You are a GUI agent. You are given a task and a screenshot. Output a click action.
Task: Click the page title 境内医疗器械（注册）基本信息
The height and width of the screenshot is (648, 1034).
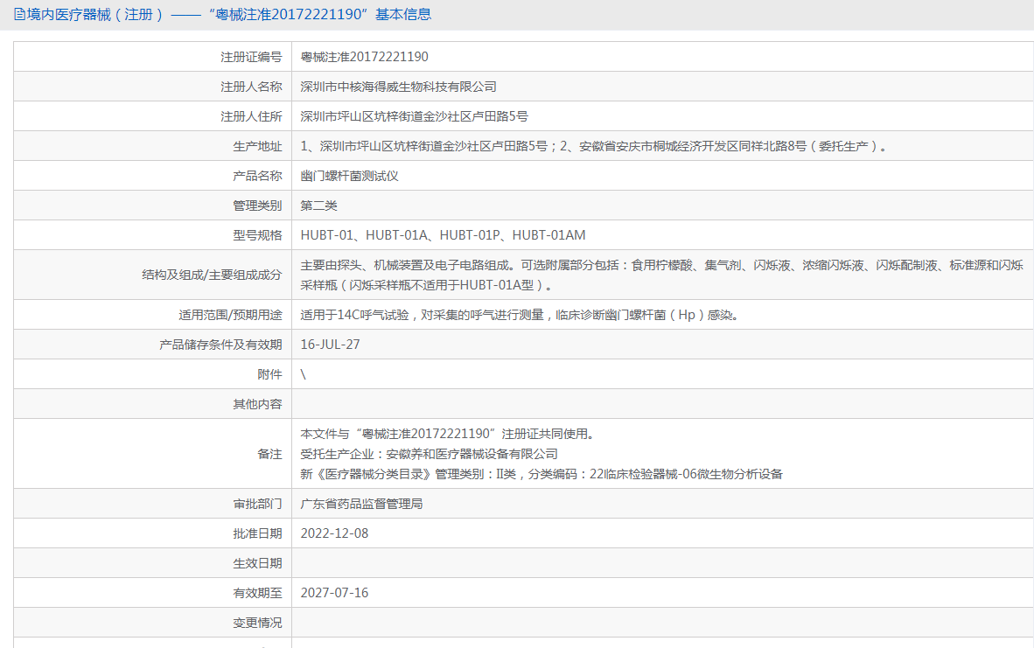229,15
